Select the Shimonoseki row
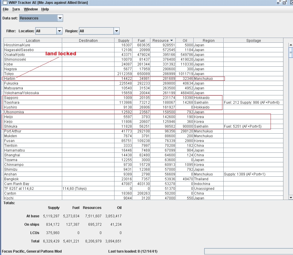 click(143, 59)
